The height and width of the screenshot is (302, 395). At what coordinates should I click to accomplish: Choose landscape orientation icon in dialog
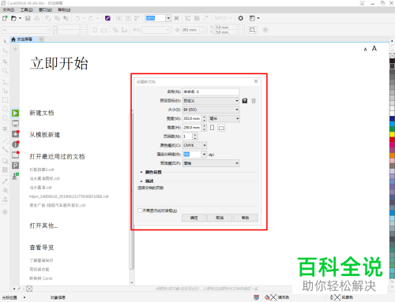point(221,128)
